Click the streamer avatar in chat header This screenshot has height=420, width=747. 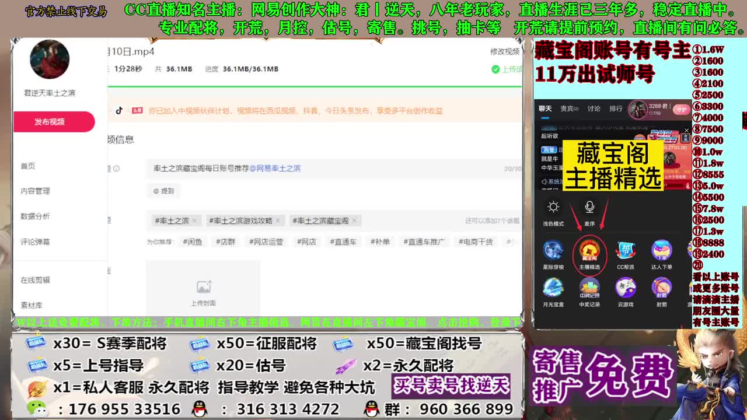[638, 108]
